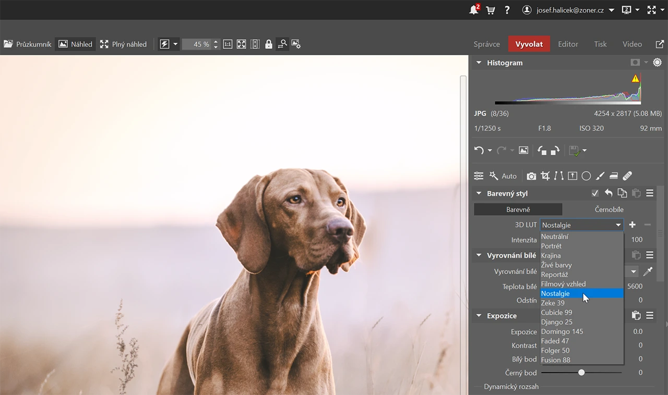
Task: Open the 3D LUT dropdown
Action: pos(618,225)
